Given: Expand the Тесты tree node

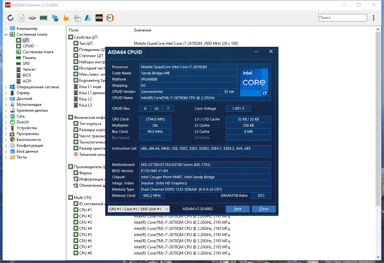Looking at the screenshot, I should 6,157.
